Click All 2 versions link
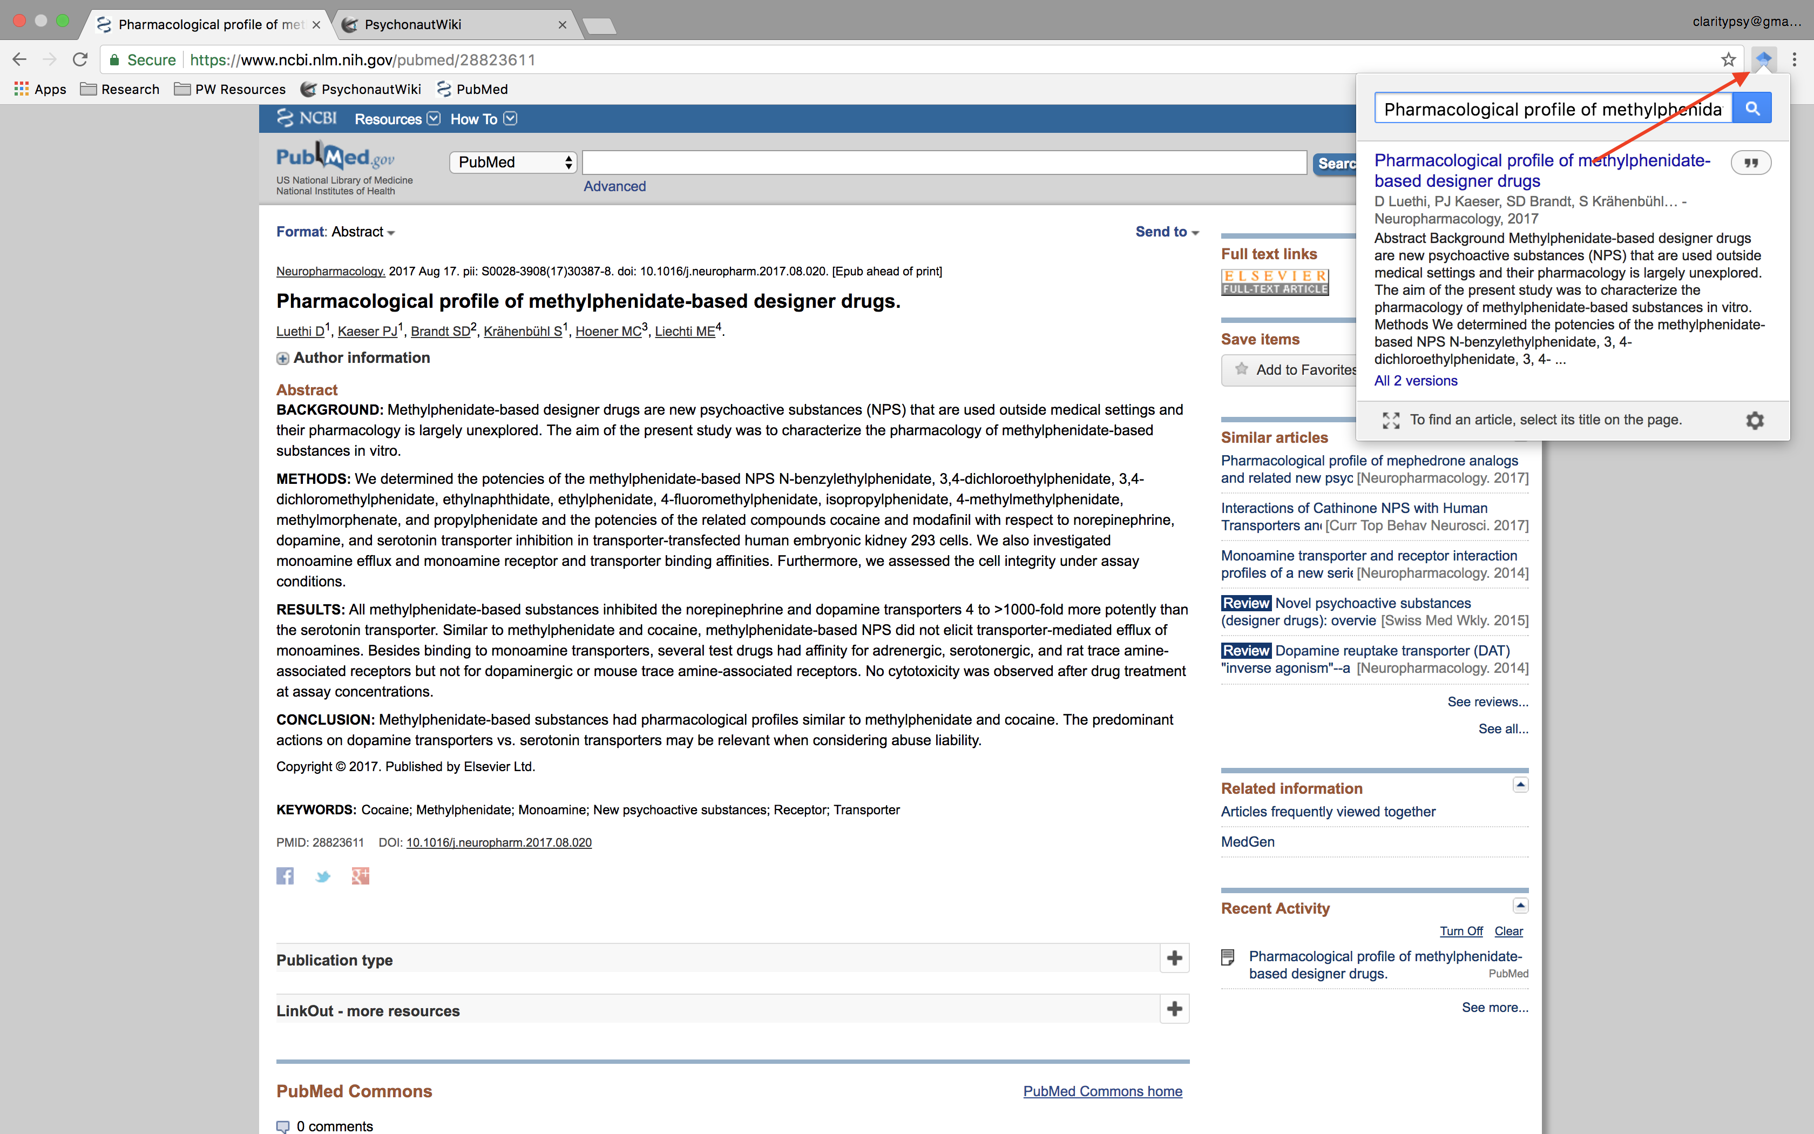The height and width of the screenshot is (1134, 1814). coord(1416,380)
